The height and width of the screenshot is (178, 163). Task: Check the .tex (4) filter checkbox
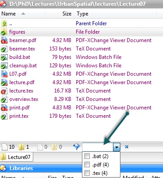tap(87, 173)
